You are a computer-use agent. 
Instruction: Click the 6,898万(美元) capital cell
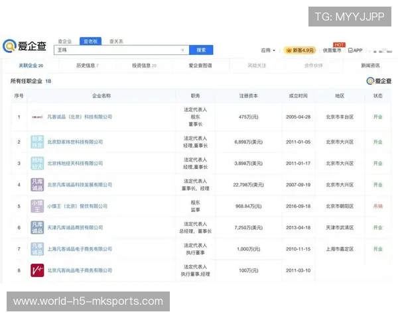(x=249, y=142)
